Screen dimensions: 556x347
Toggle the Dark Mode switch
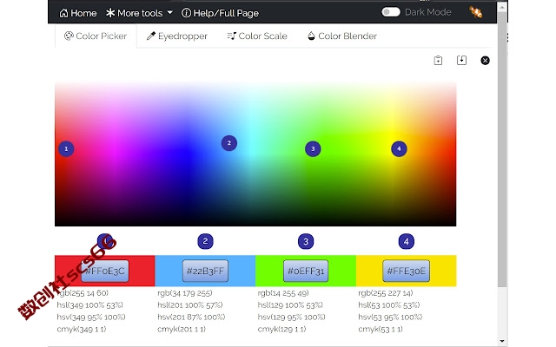click(x=391, y=12)
